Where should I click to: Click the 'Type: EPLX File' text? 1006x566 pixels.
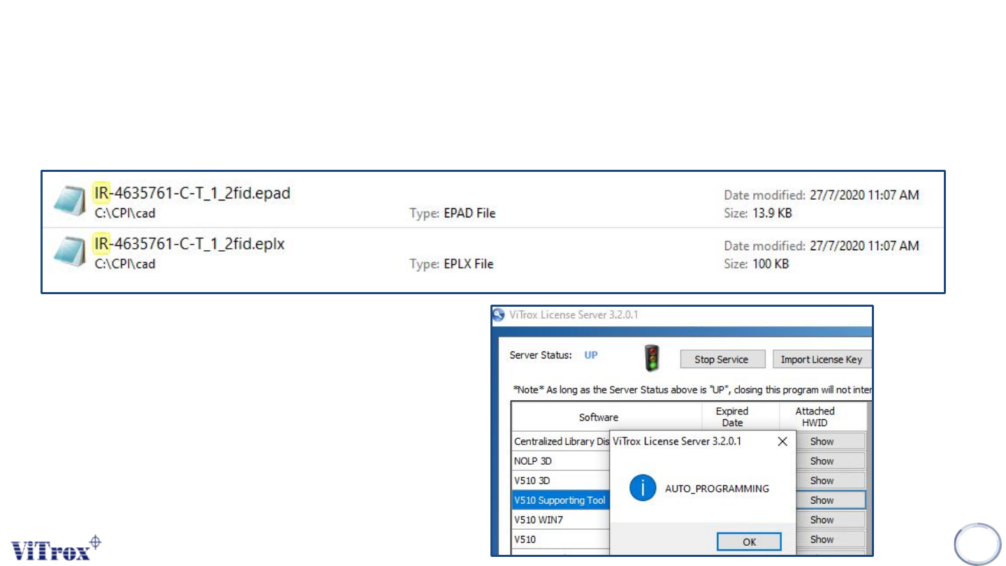coord(451,264)
